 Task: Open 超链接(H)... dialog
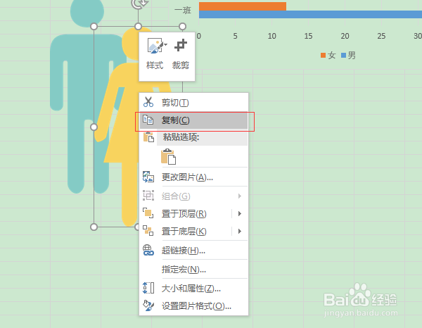(x=194, y=251)
